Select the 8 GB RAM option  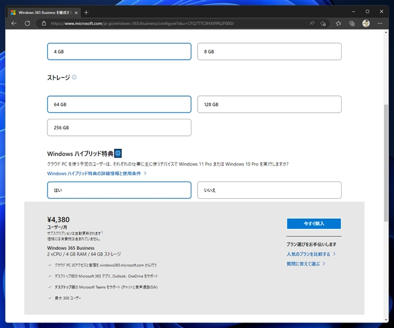(270, 52)
